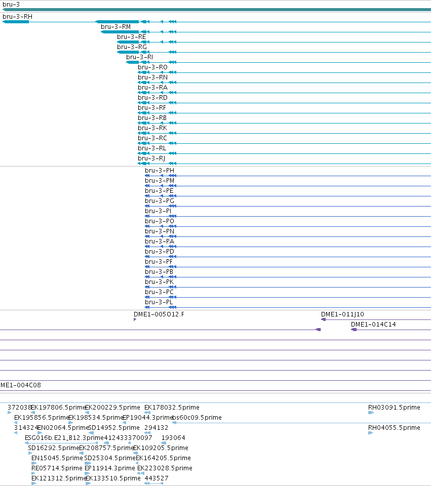Select the bru-3-PL protein label
Image resolution: width=431 pixels, height=486 pixels.
(x=159, y=302)
